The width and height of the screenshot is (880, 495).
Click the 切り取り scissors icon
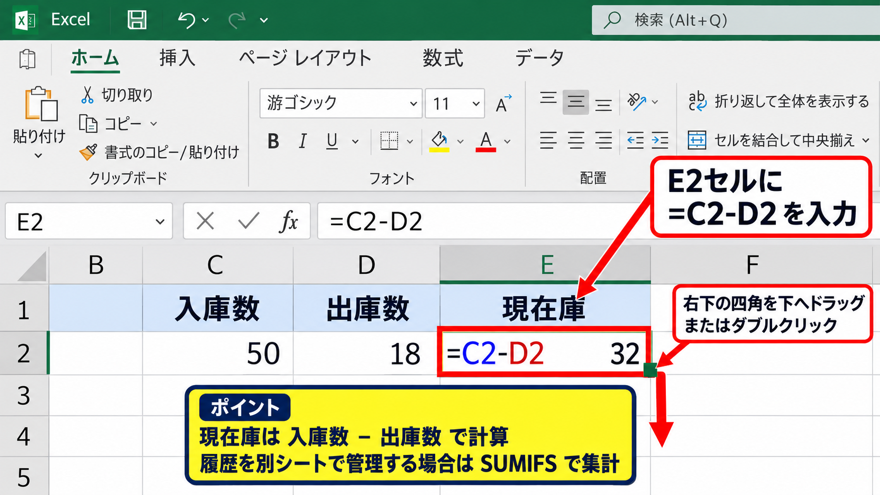pyautogui.click(x=87, y=95)
